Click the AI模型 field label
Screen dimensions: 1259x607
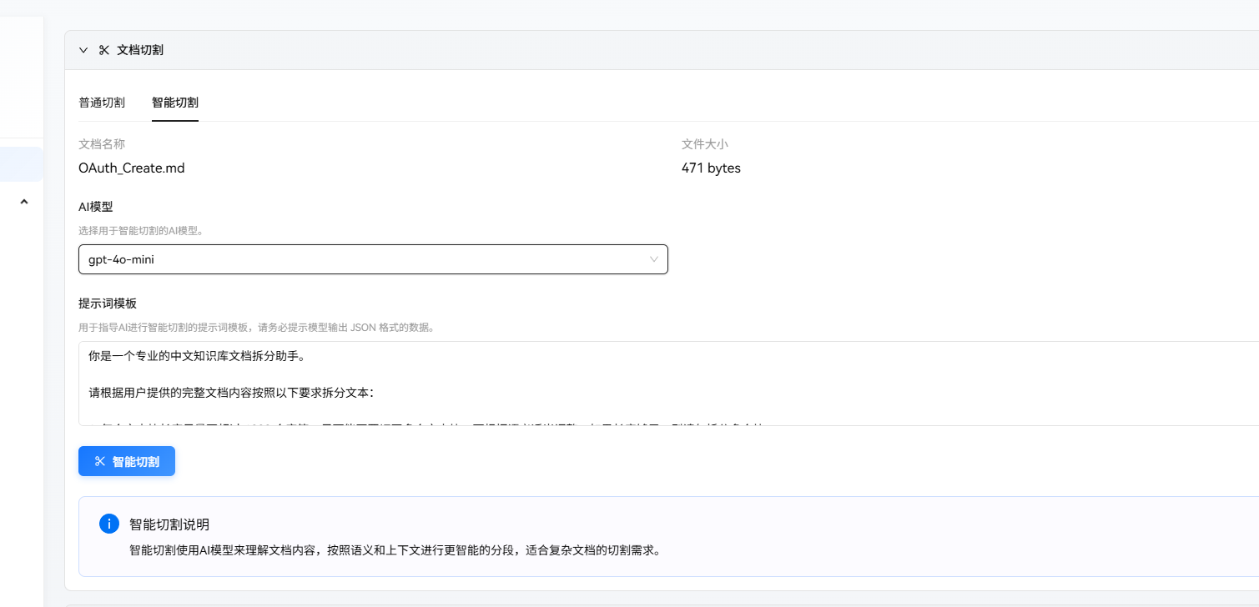pos(96,207)
